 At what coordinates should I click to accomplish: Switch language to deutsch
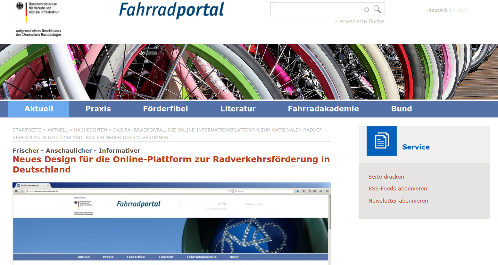pos(438,10)
